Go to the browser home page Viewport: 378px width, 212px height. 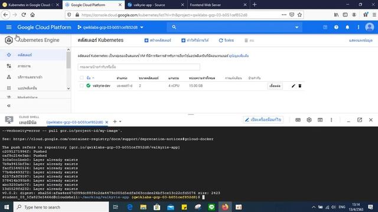[32, 15]
